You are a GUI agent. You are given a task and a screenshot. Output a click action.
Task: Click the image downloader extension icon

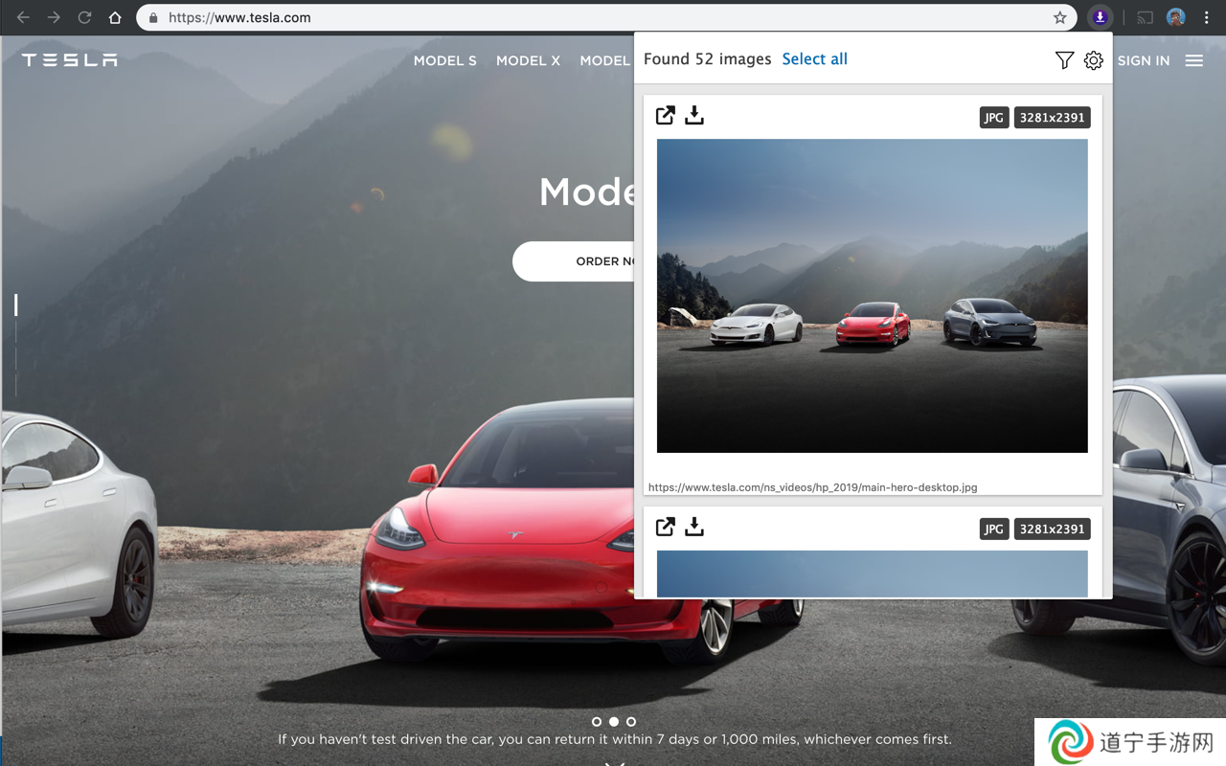pos(1100,17)
